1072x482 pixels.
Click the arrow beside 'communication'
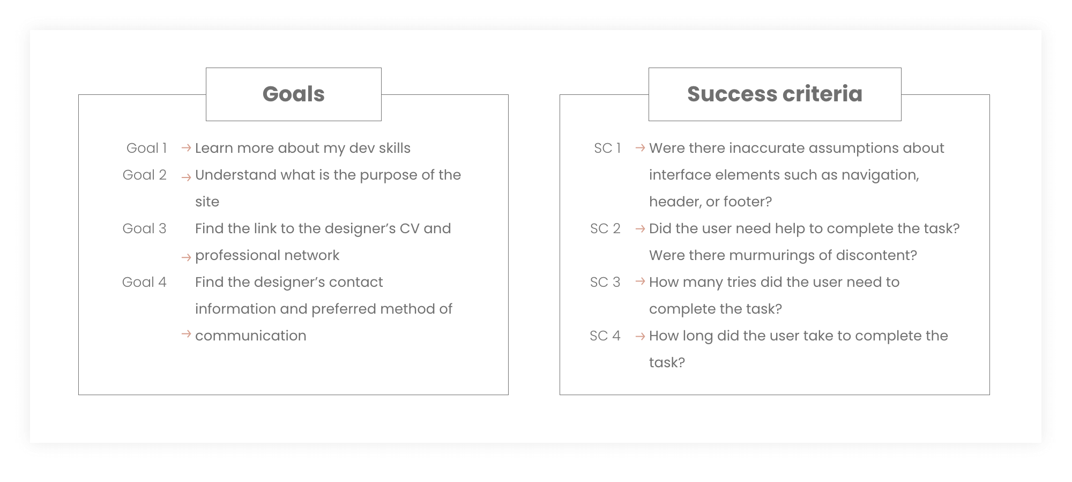point(186,334)
